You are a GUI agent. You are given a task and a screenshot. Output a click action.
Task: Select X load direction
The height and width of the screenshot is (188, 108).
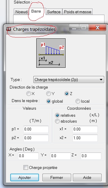pyautogui.click(x=29, y=94)
